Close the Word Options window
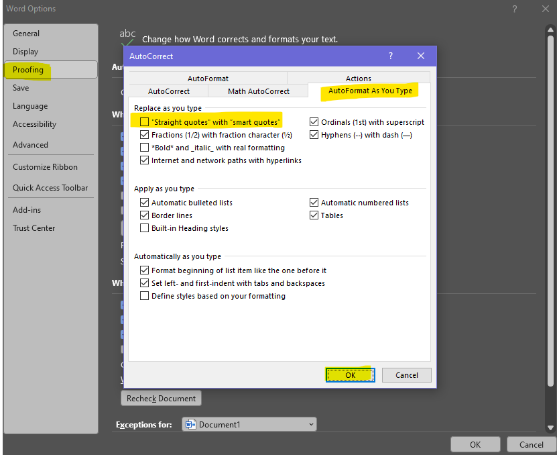 coord(546,9)
